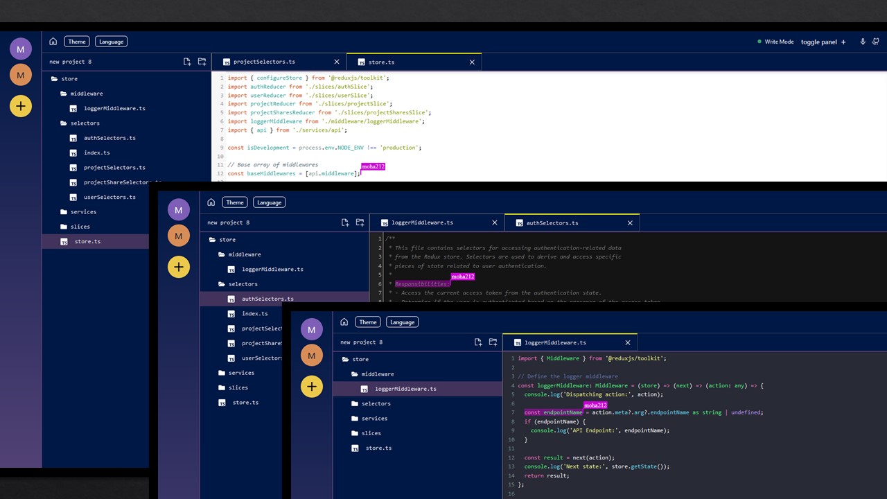Click the home icon in the front window
887x499 pixels.
click(x=344, y=322)
